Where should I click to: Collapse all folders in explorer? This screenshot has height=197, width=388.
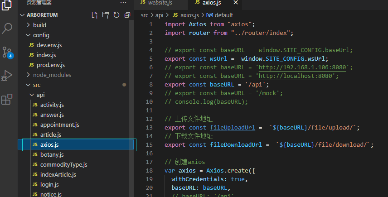coord(127,15)
